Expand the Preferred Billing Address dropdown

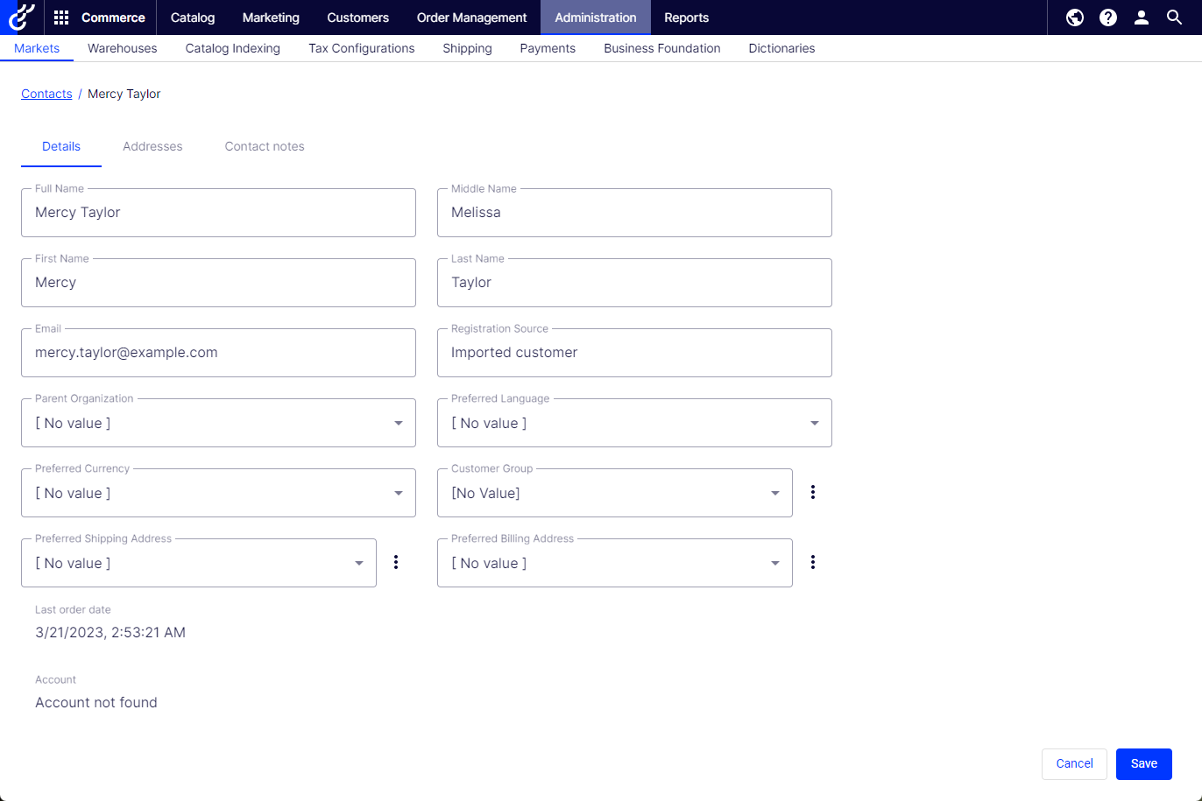tap(615, 563)
